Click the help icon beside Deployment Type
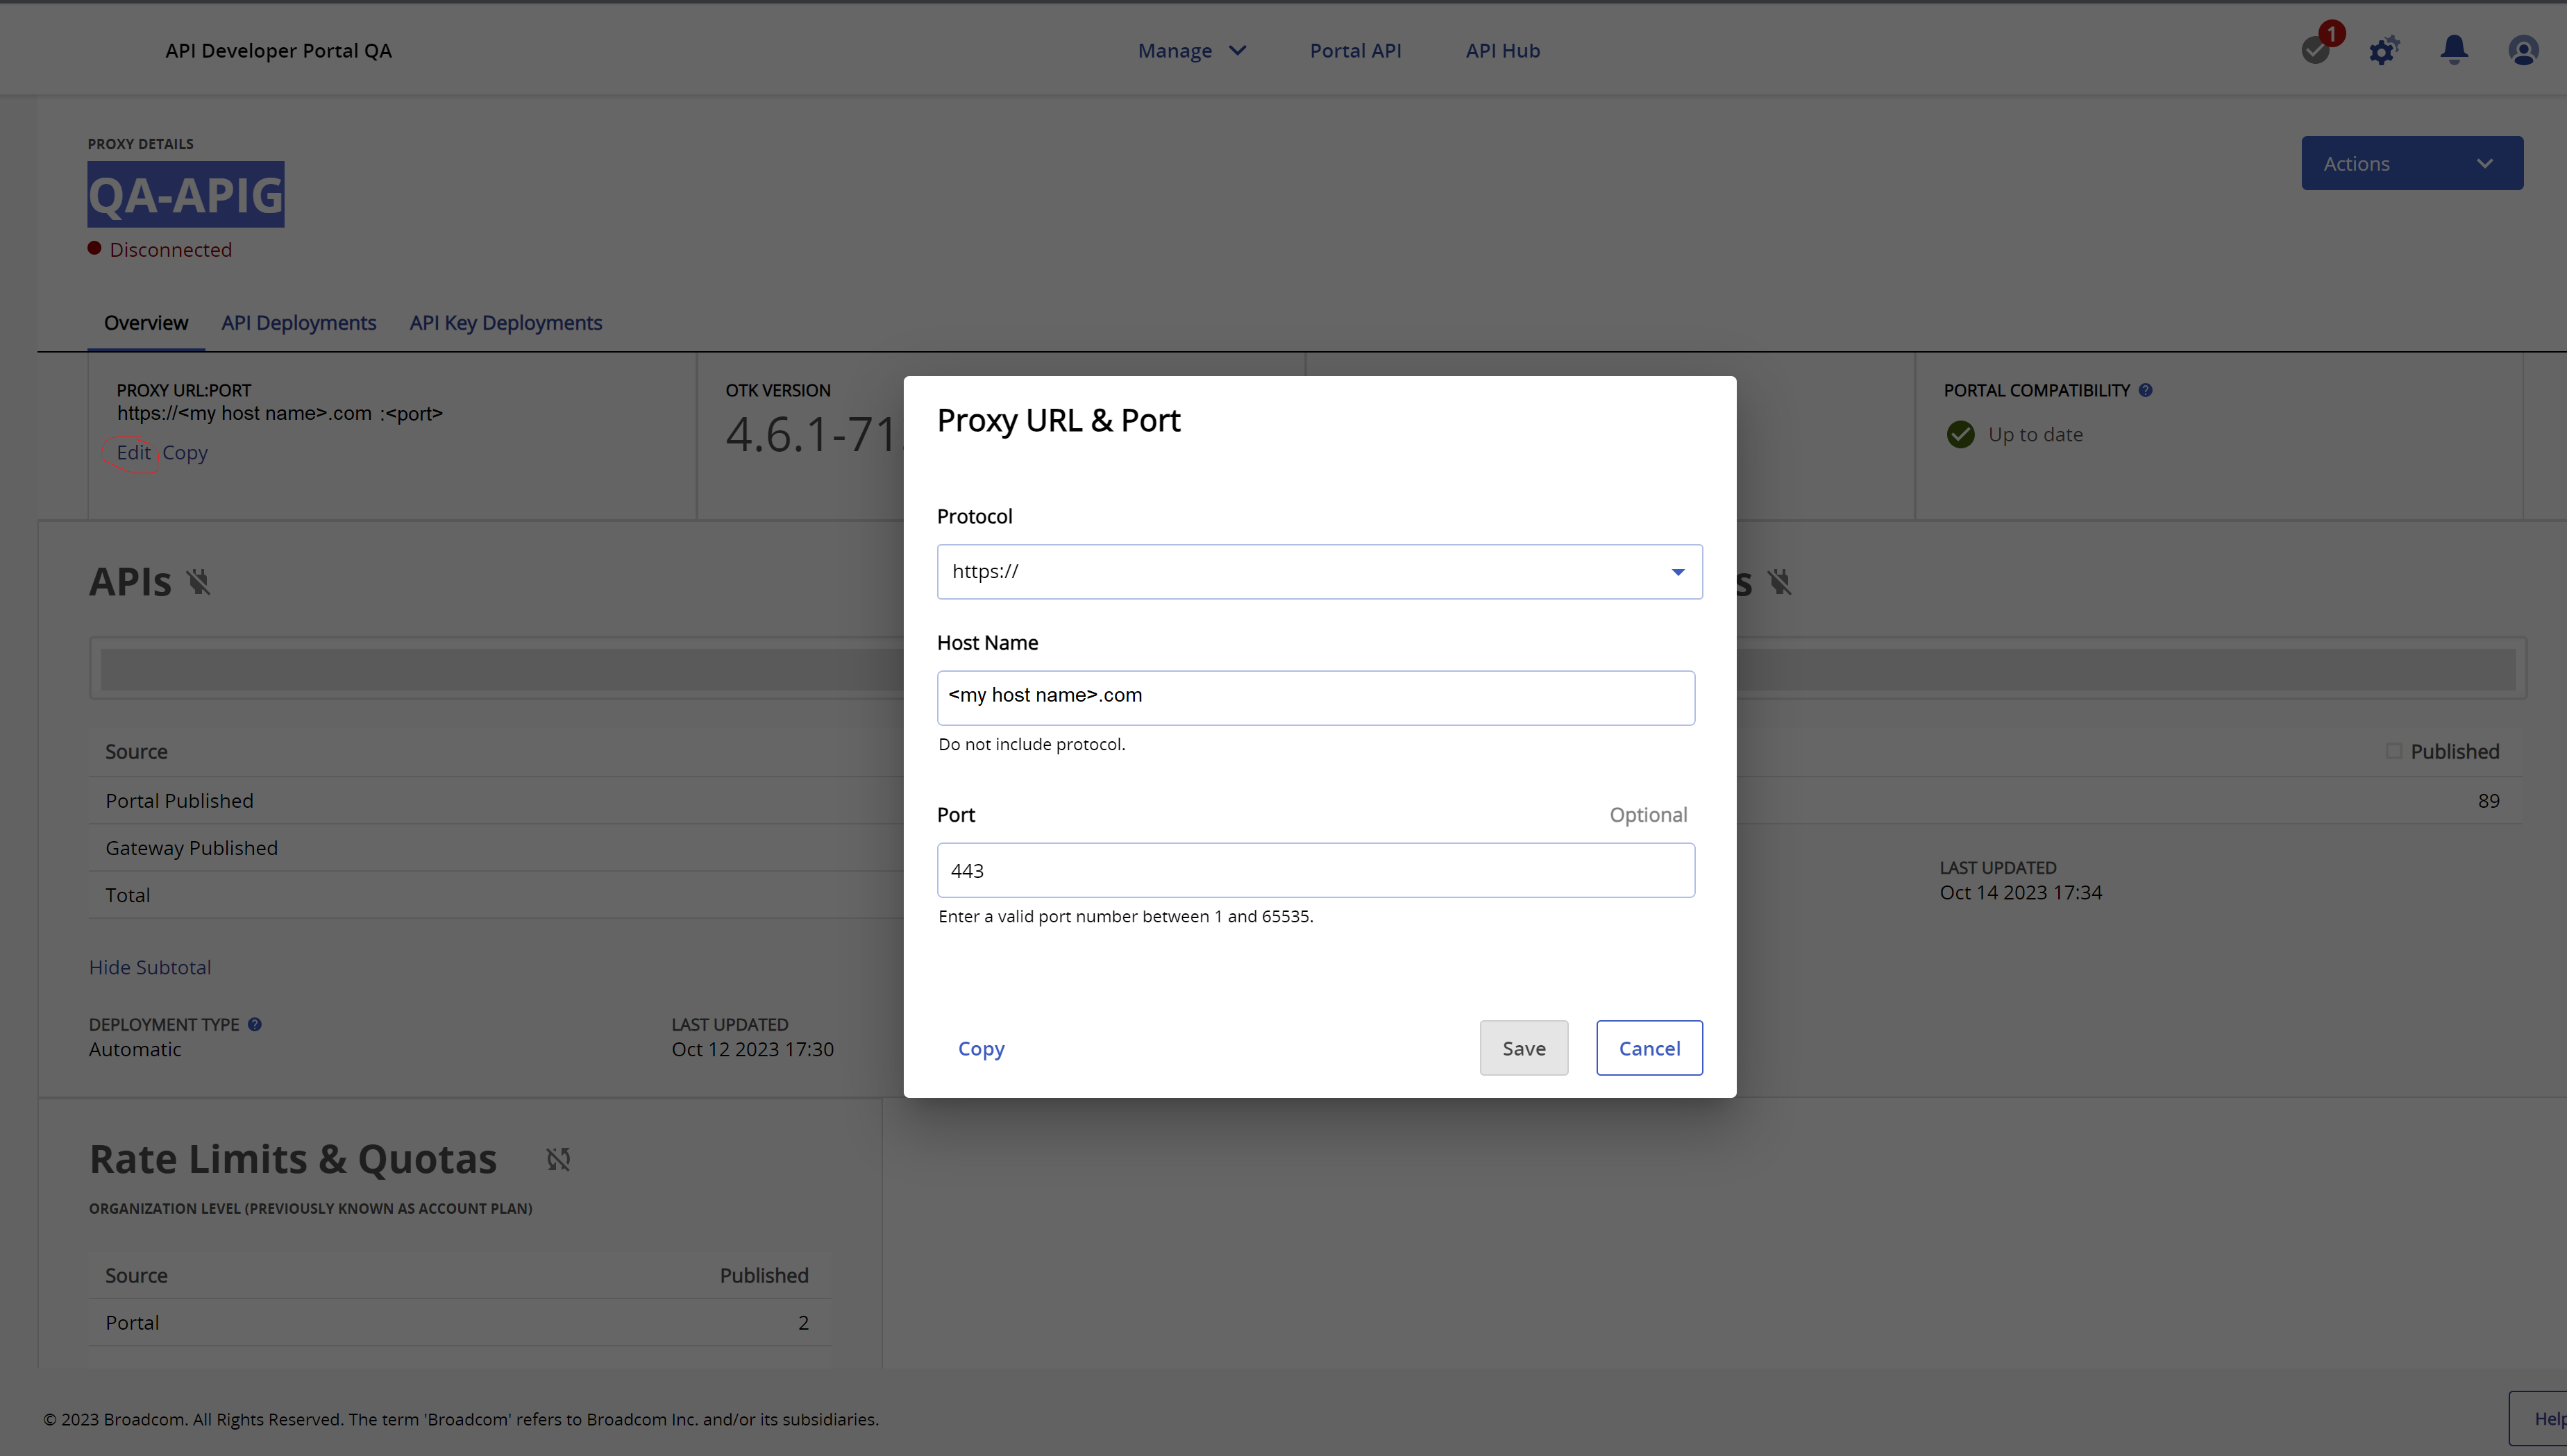 pyautogui.click(x=255, y=1024)
